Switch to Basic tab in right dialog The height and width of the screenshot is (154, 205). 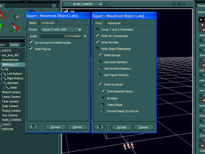pos(99,23)
